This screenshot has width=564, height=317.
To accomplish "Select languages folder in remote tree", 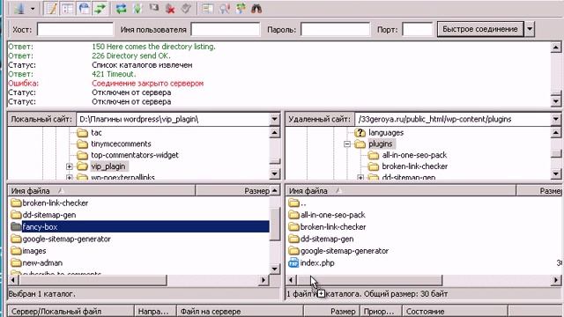I will point(386,133).
